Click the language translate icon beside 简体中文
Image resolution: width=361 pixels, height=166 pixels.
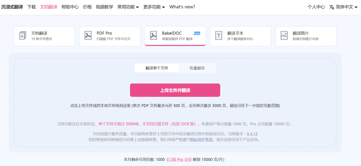[332, 7]
